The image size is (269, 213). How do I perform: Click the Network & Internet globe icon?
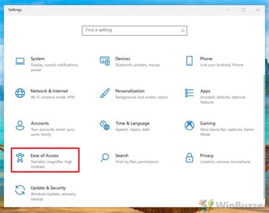(20, 93)
